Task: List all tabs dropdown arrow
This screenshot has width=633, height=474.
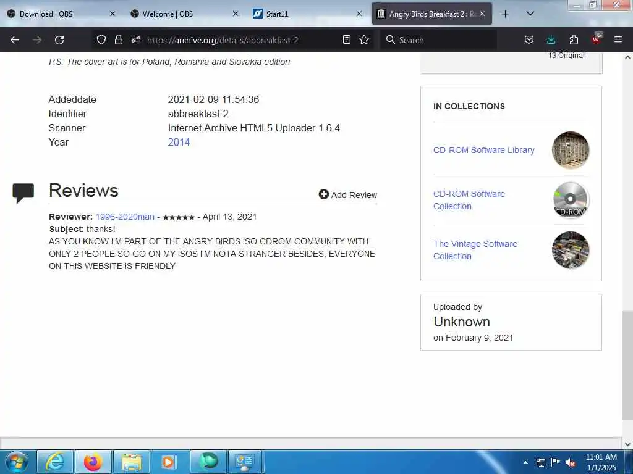Action: [530, 14]
